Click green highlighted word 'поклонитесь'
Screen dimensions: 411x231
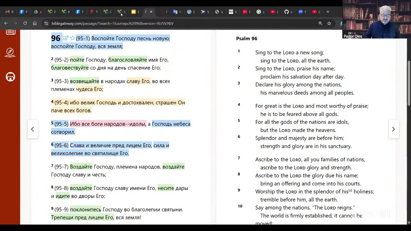point(85,210)
